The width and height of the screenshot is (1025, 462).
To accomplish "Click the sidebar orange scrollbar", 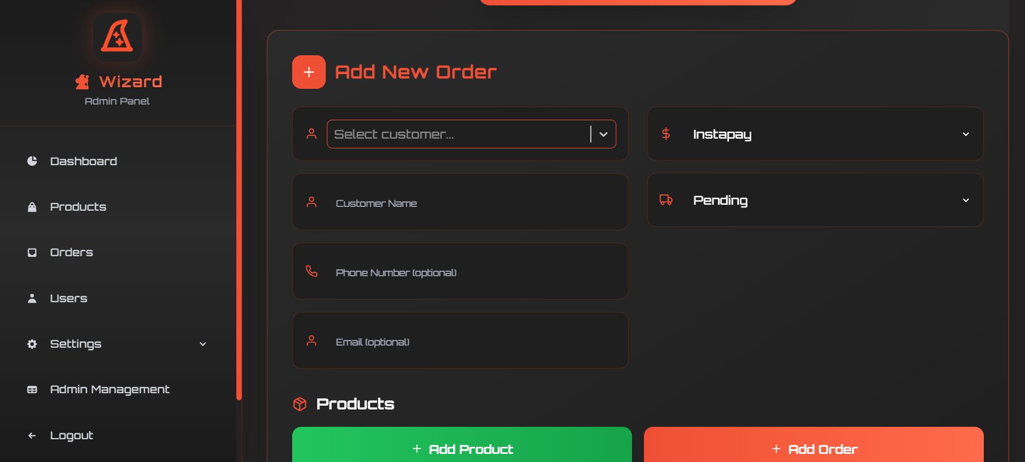I will tap(239, 200).
